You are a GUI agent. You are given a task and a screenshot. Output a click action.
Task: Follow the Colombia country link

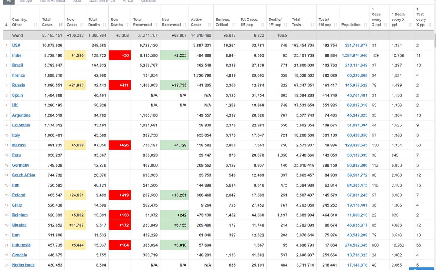[x=21, y=125]
